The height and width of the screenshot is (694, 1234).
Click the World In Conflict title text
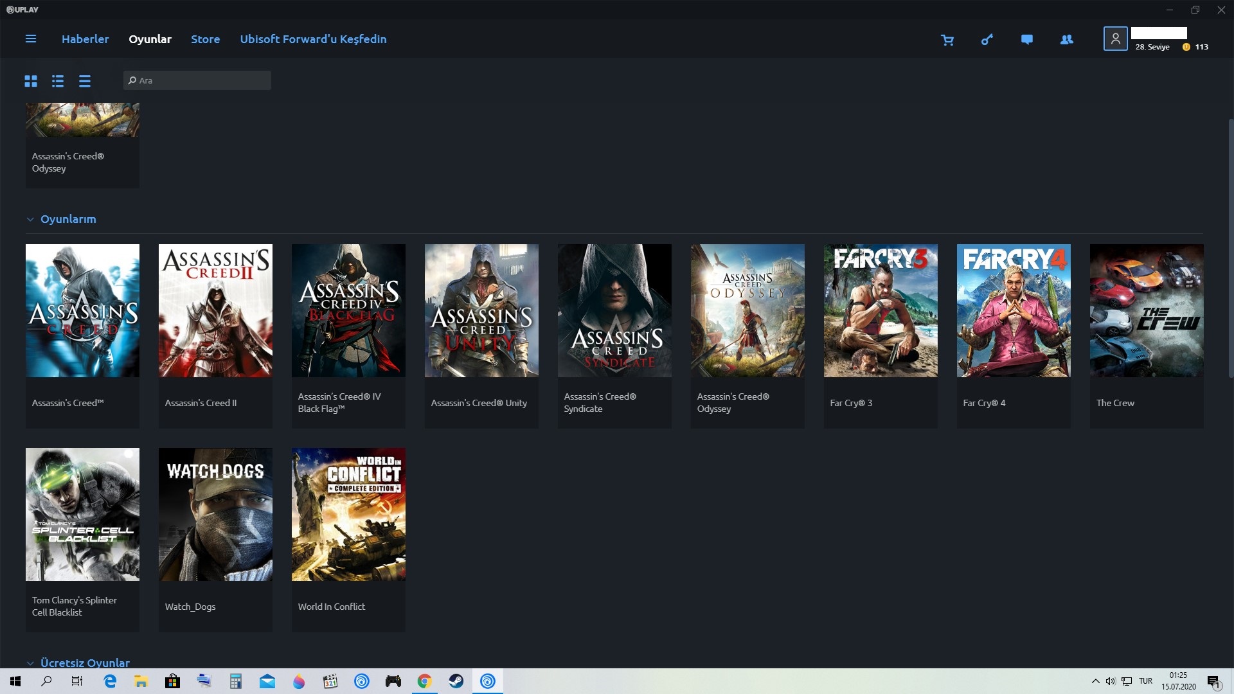[331, 607]
